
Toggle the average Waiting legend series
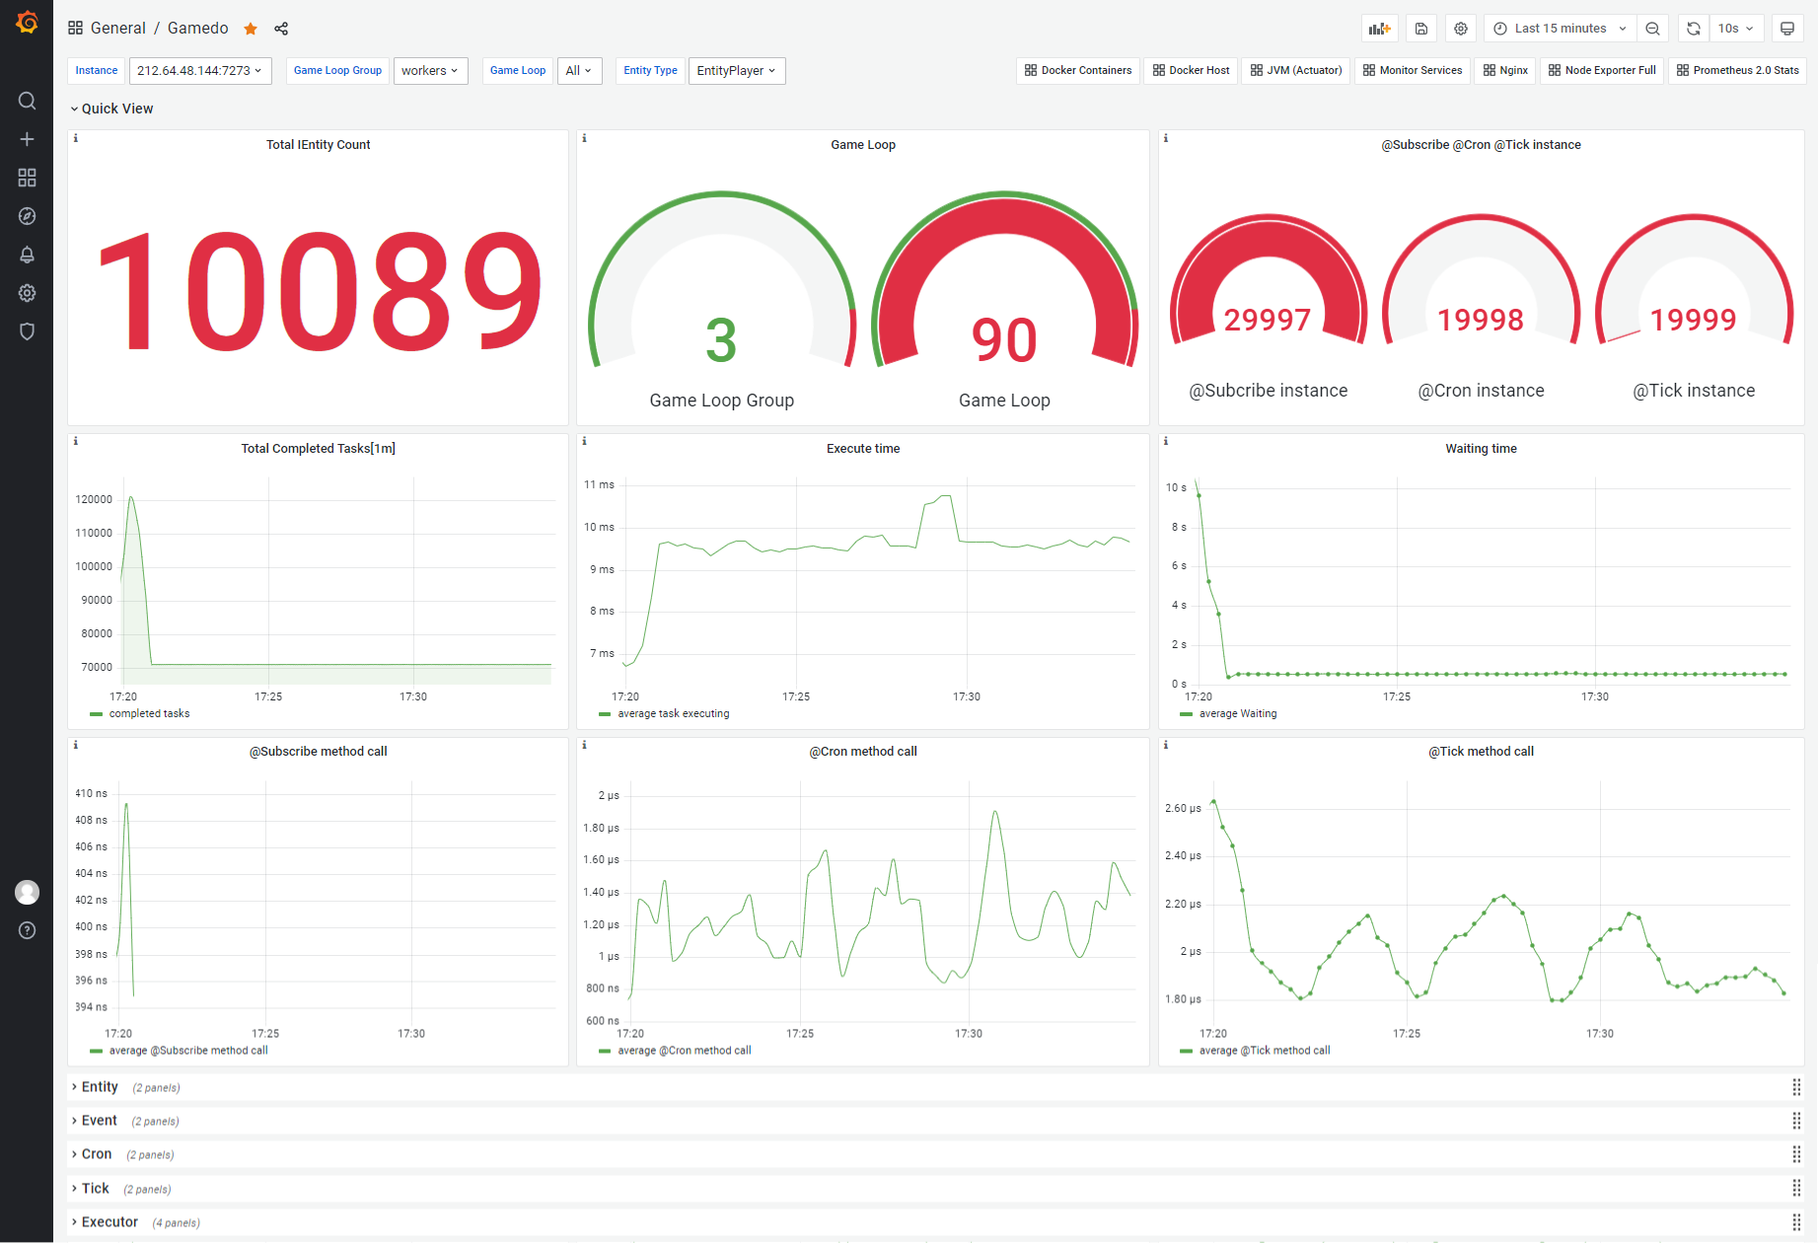tap(1237, 713)
